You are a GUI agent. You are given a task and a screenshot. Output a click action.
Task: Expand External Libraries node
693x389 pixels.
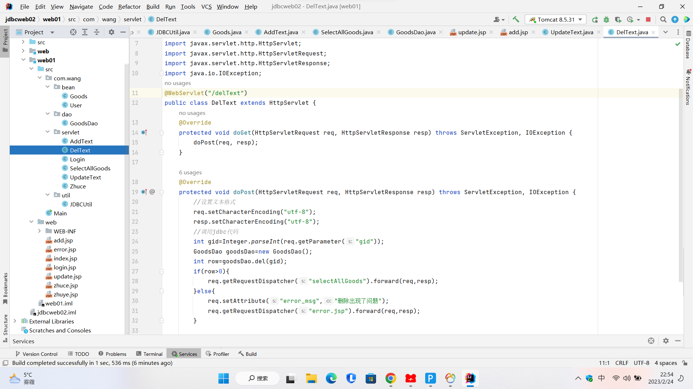pos(15,321)
